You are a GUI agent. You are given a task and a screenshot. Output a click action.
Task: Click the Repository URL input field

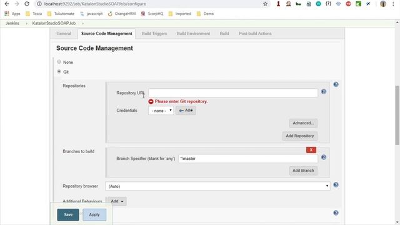233,93
